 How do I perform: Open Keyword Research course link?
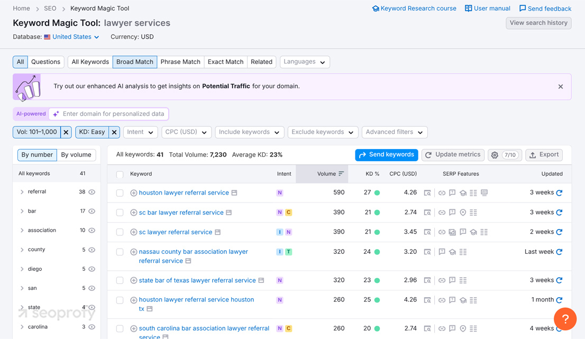tap(414, 8)
